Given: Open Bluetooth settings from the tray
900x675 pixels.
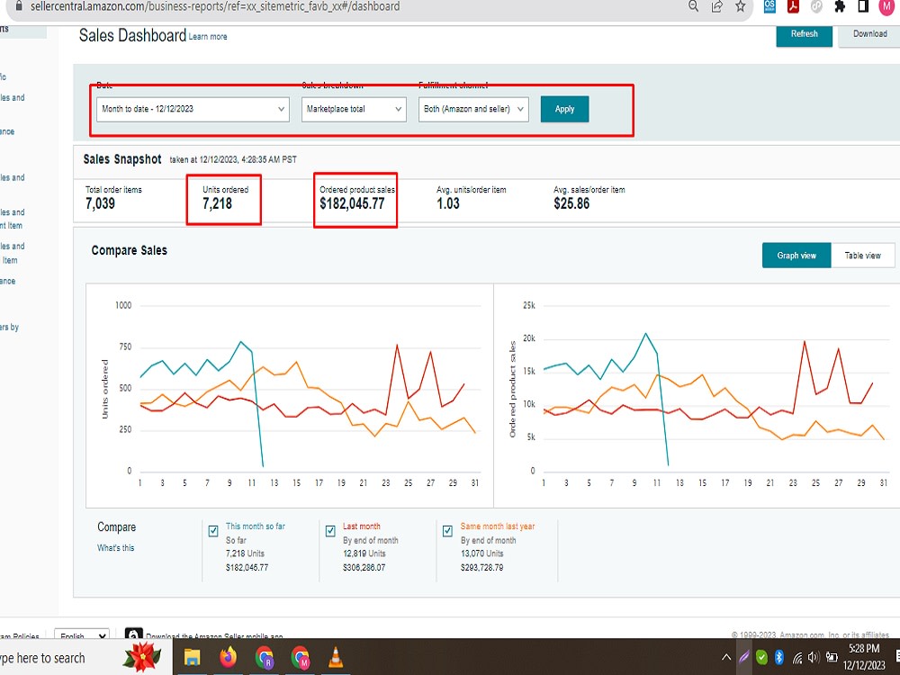Looking at the screenshot, I should click(x=778, y=657).
